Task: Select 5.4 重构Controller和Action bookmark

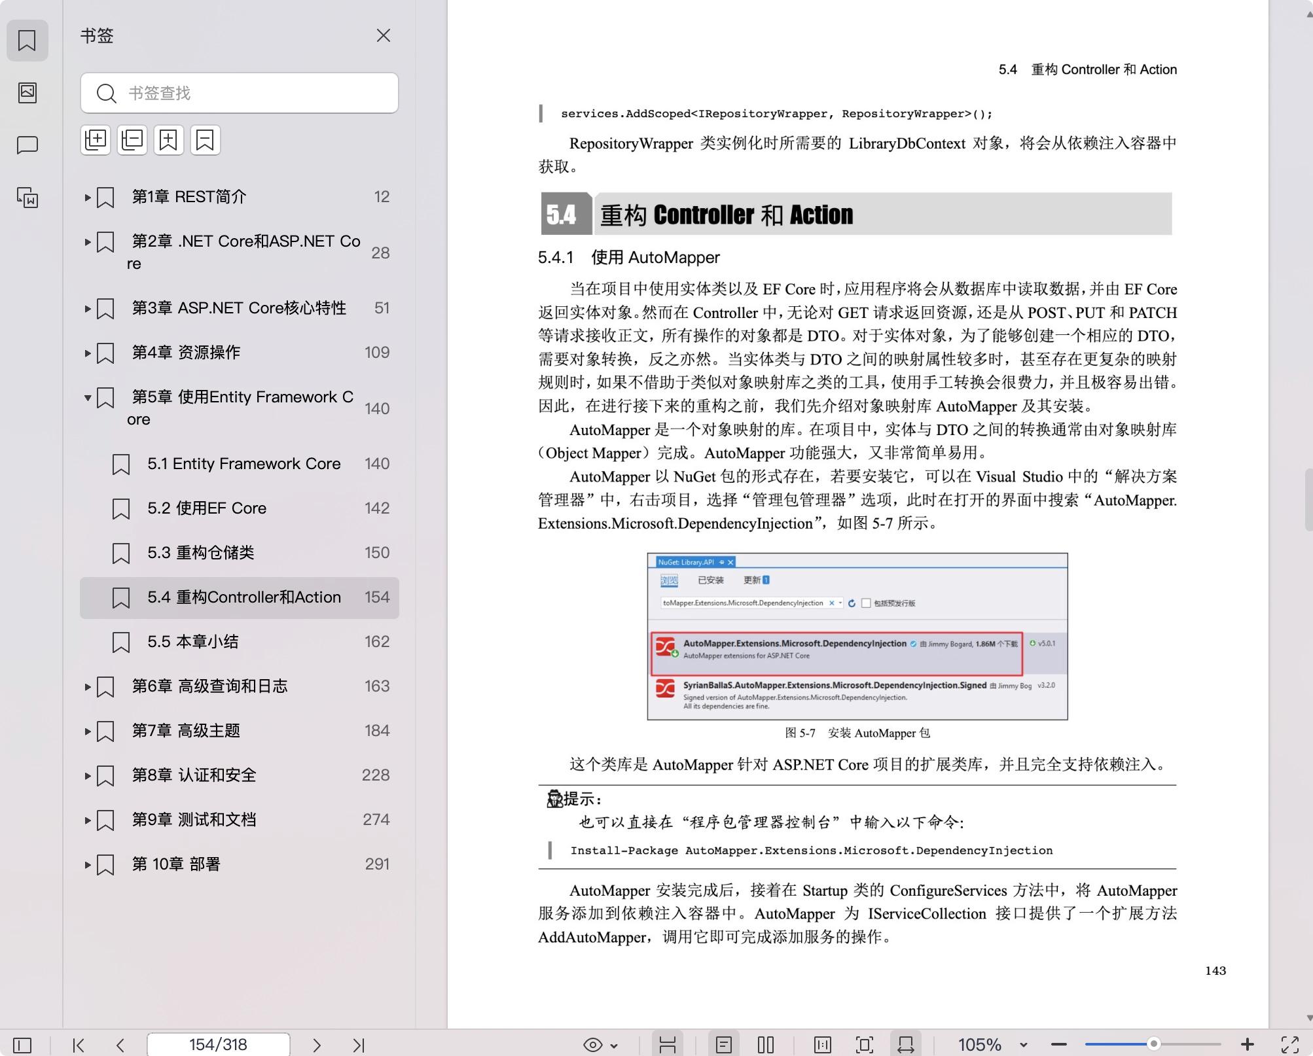Action: point(240,597)
